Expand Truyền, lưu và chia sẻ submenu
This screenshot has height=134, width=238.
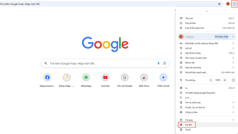[x=207, y=107]
